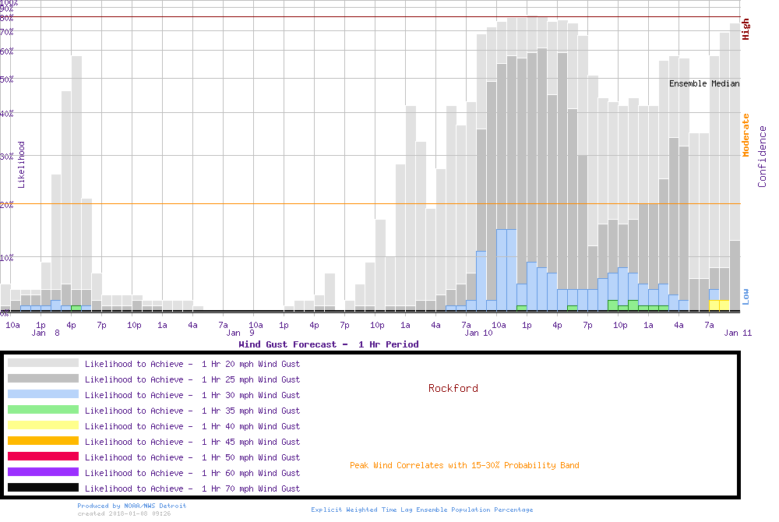This screenshot has height=522, width=779.
Task: Click the orange 45 mph legend swatch
Action: tap(43, 441)
